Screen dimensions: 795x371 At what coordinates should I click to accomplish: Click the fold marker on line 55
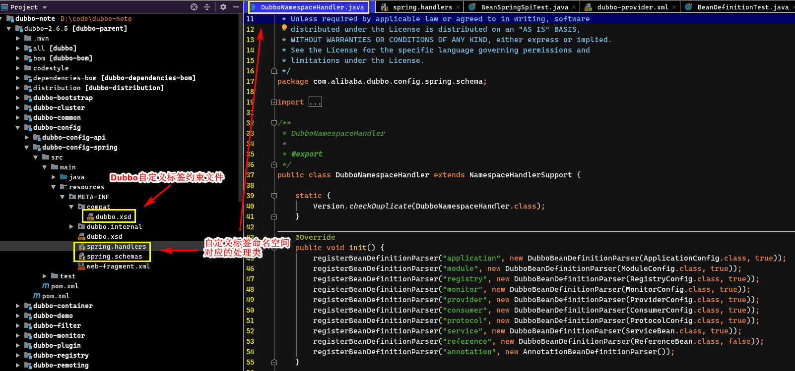(x=274, y=362)
